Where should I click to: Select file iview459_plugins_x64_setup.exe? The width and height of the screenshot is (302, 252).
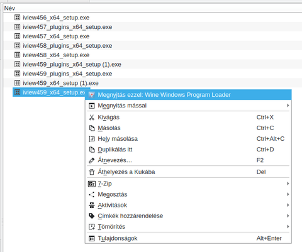67,74
